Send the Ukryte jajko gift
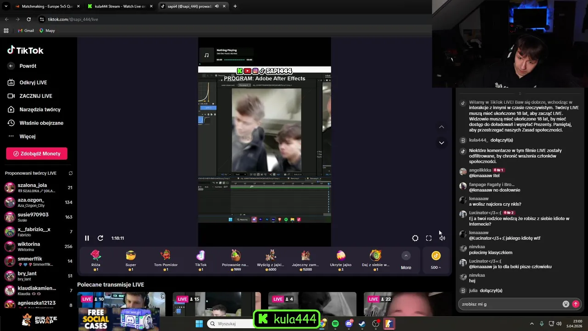This screenshot has width=588, height=331. click(x=340, y=261)
